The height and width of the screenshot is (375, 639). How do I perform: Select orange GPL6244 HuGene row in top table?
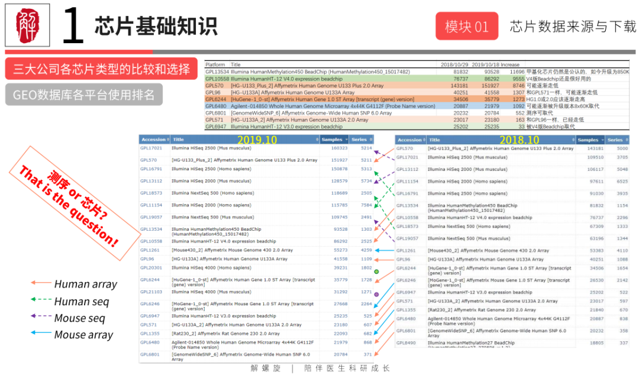click(417, 99)
